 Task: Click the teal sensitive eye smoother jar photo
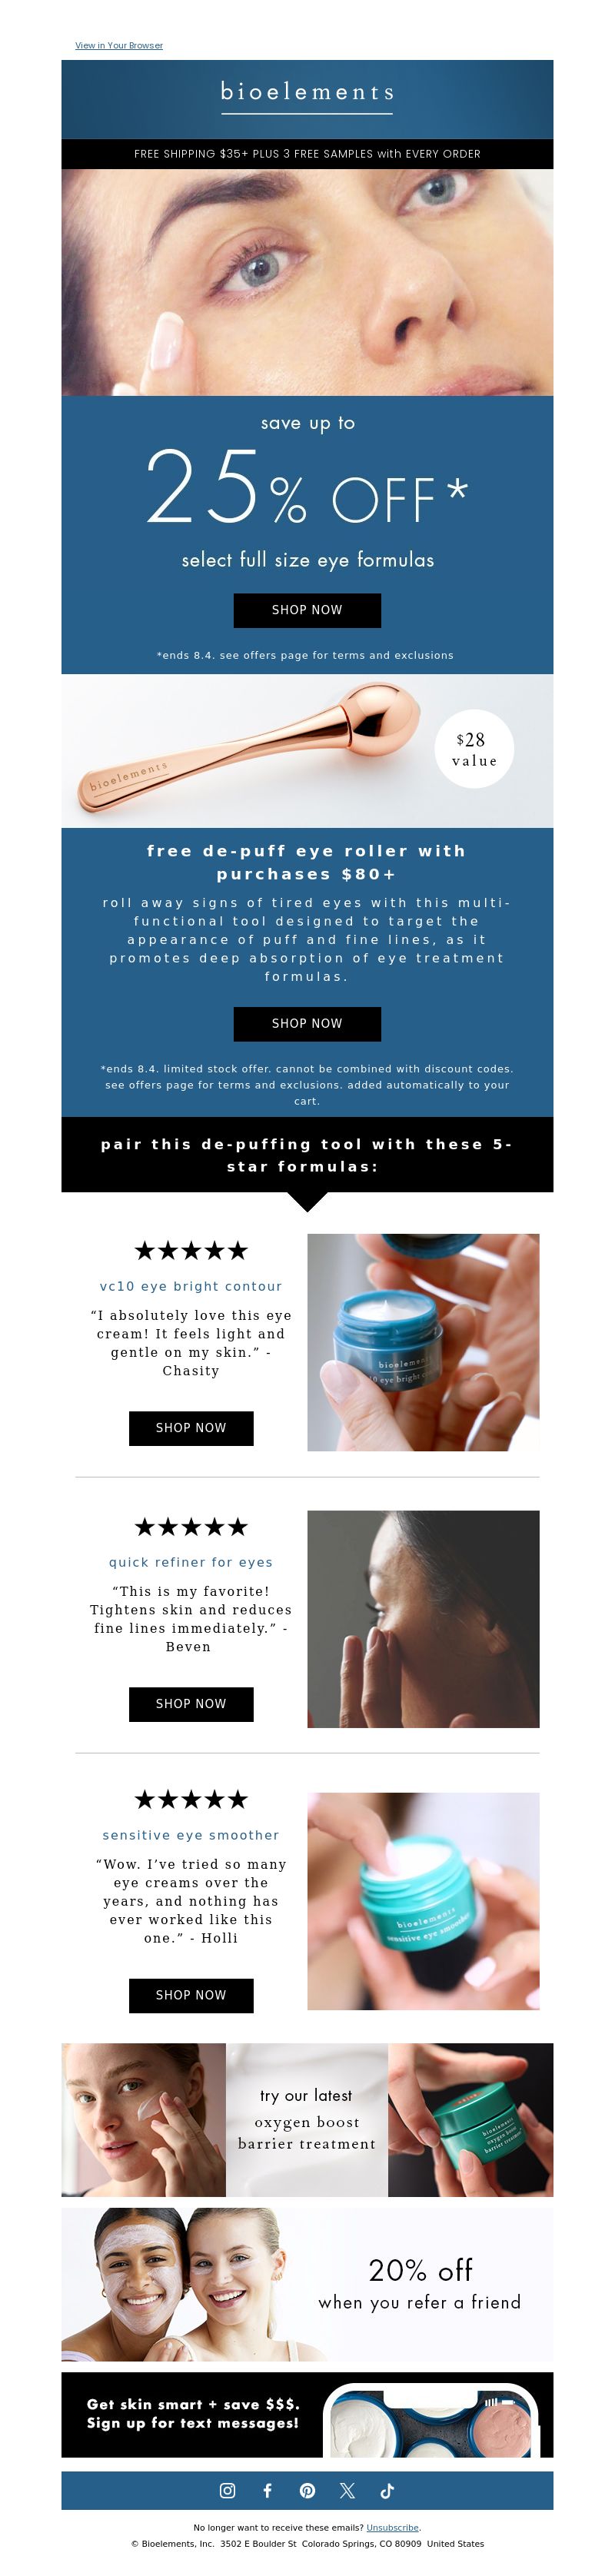click(423, 1901)
